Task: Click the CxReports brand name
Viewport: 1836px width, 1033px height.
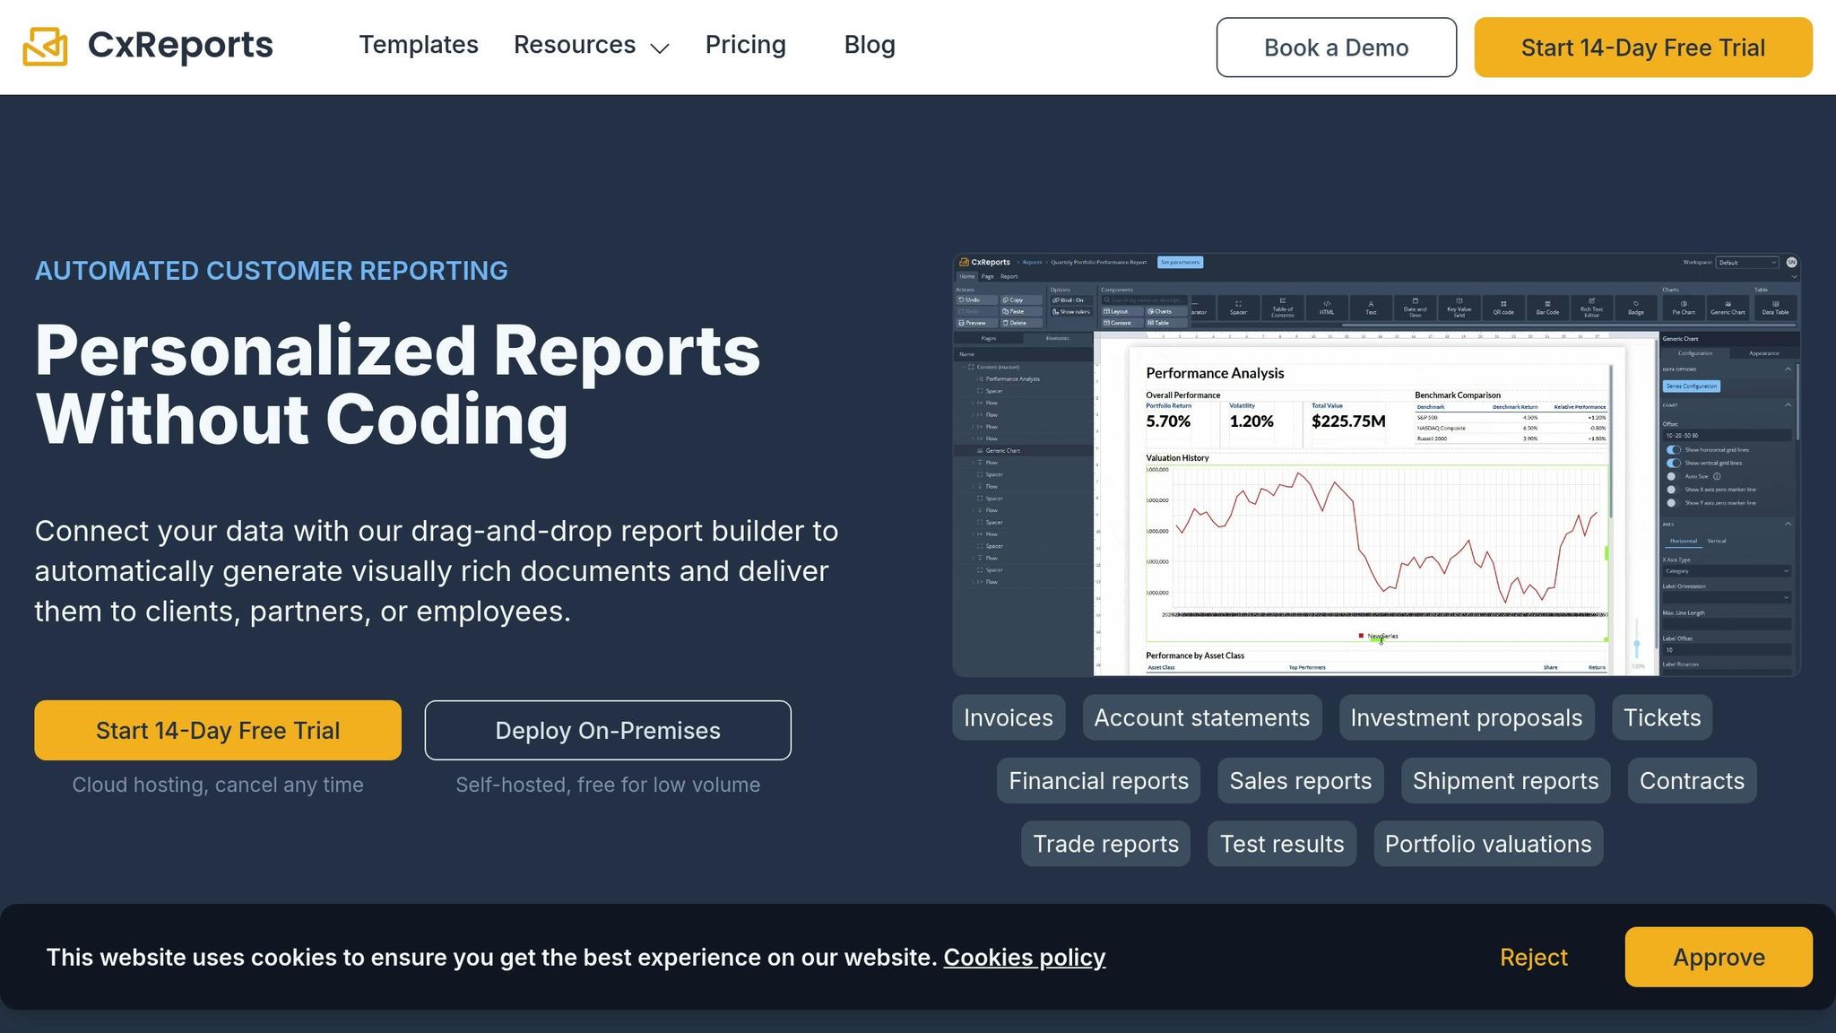Action: pos(180,45)
